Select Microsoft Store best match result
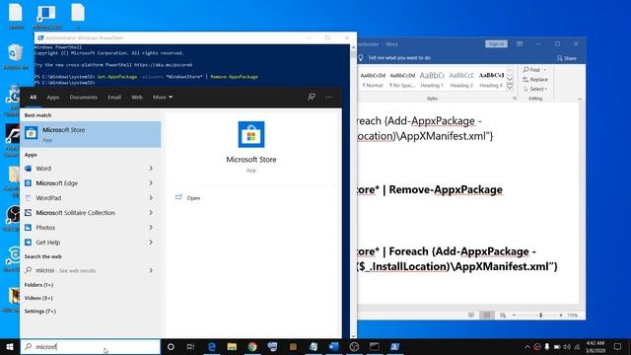Viewport: 631px width, 355px height. click(x=91, y=134)
